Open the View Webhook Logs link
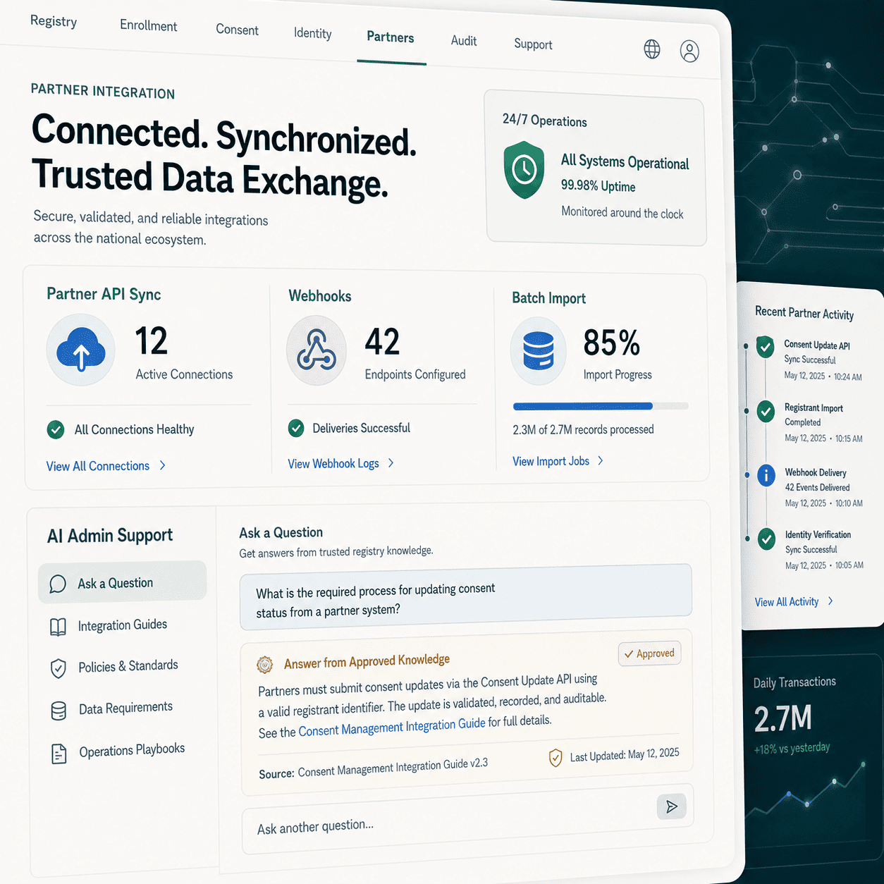This screenshot has width=884, height=884. tap(333, 464)
